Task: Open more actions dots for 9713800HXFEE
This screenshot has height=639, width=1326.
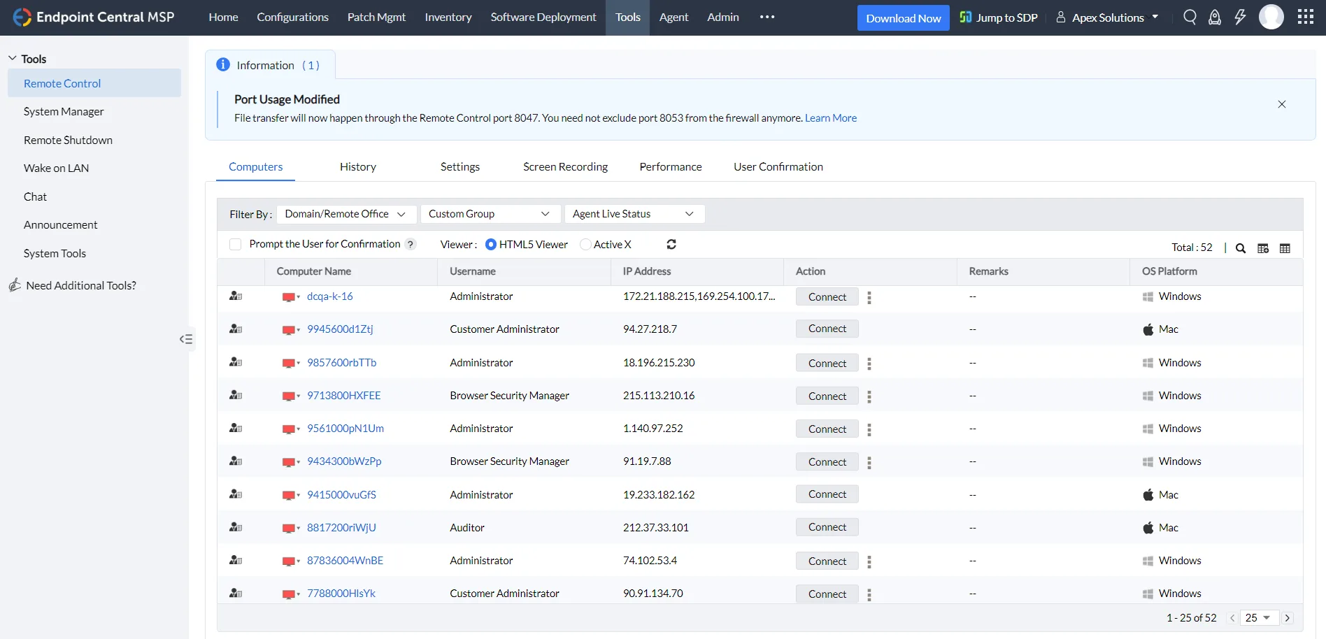Action: (x=869, y=396)
